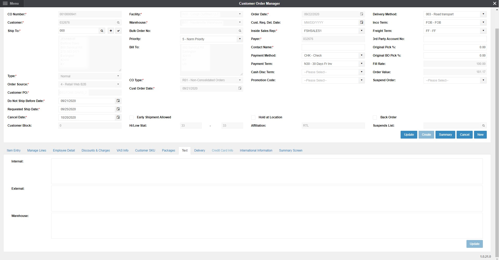Screen dimensions: 499x260
Task: Click the Summary button
Action: pyautogui.click(x=445, y=134)
